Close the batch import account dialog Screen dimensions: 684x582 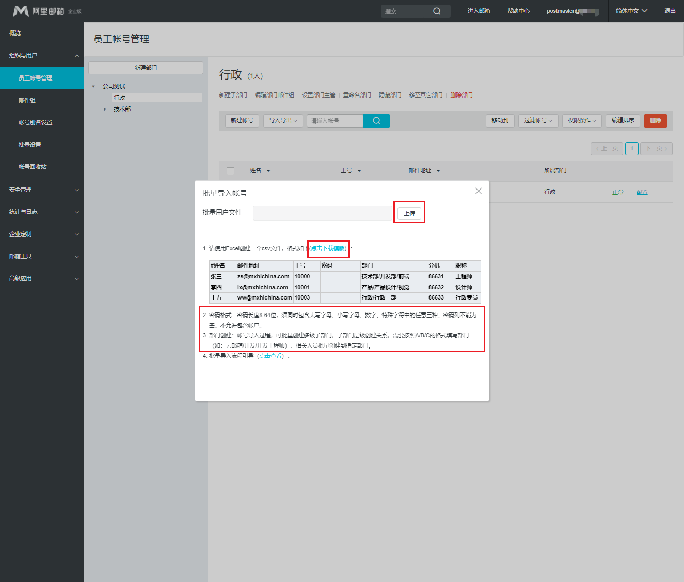coord(479,191)
